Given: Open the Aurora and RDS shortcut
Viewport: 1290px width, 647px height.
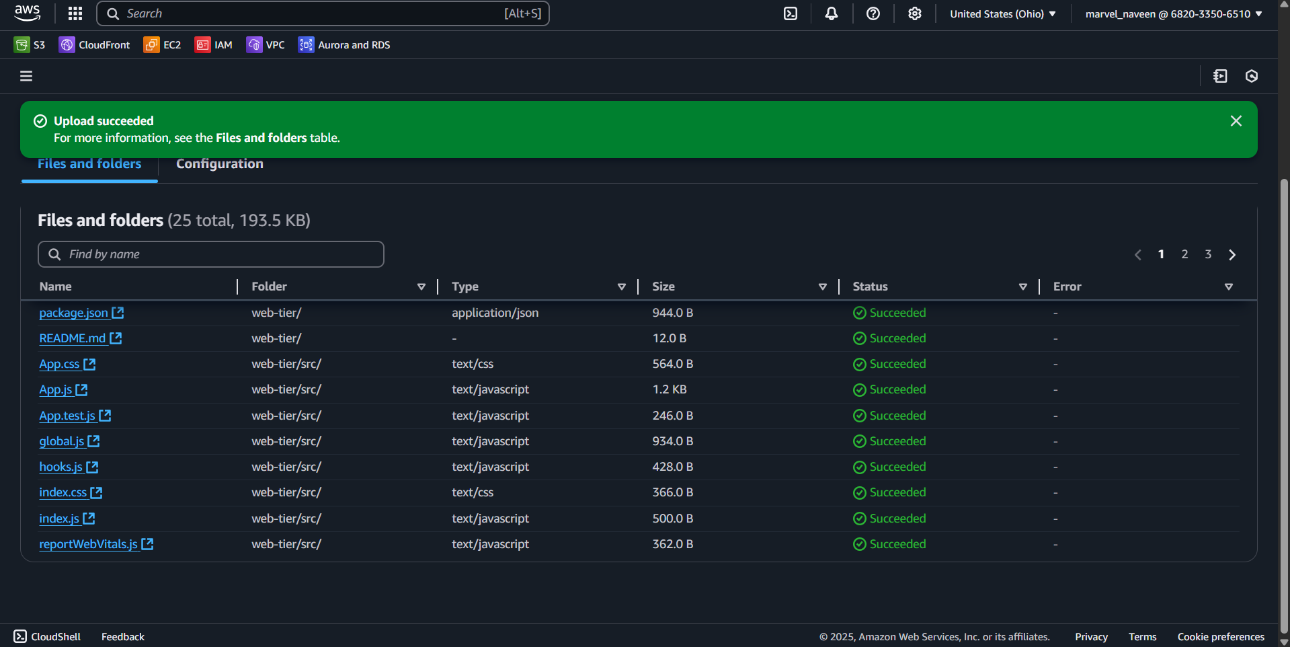Looking at the screenshot, I should pyautogui.click(x=344, y=45).
